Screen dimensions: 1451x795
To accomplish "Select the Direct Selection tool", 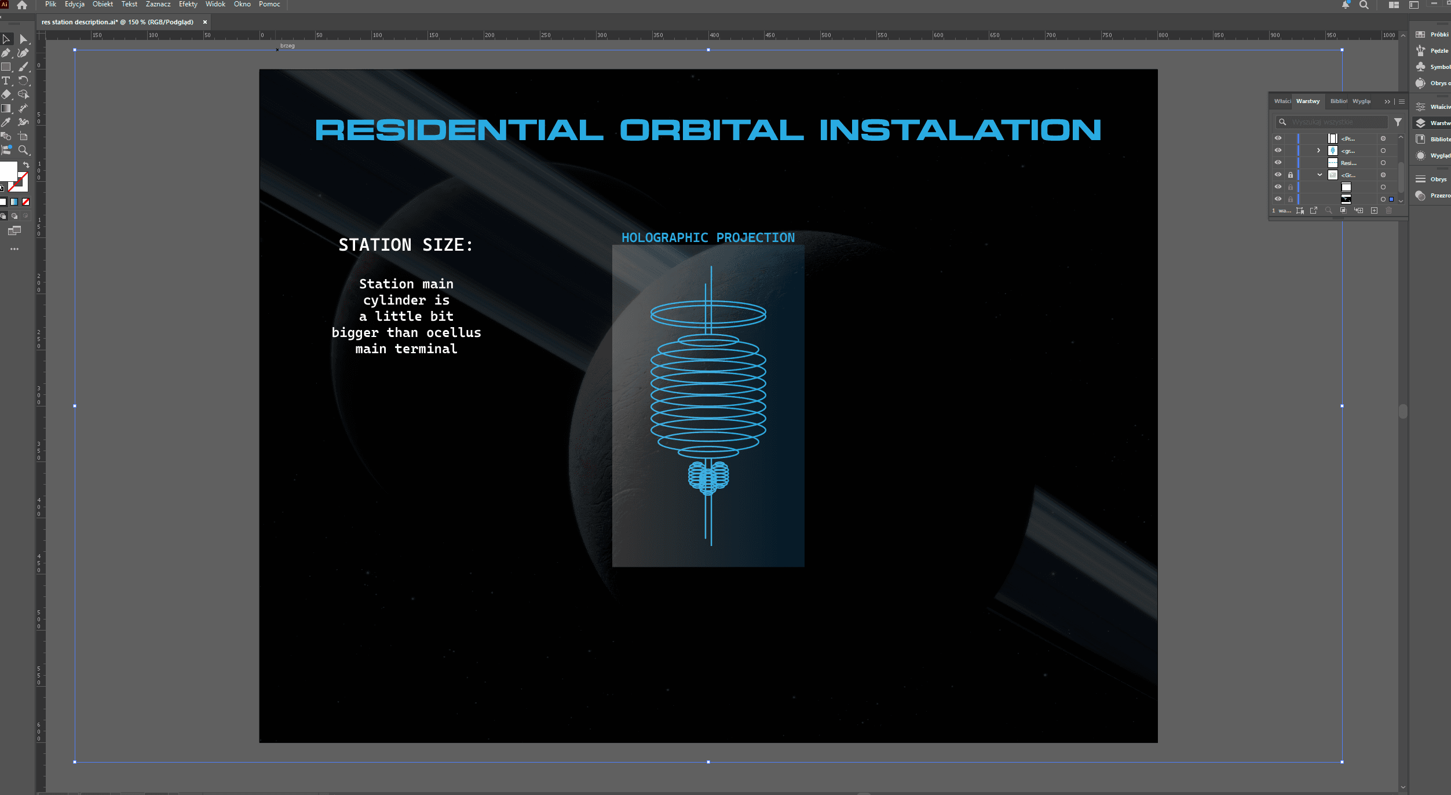I will tap(23, 39).
